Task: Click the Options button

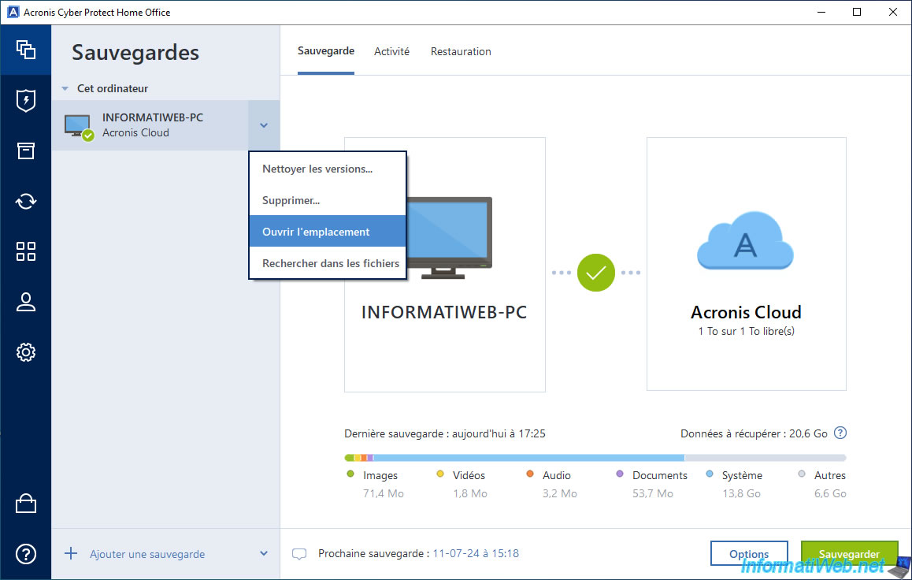Action: 749,554
